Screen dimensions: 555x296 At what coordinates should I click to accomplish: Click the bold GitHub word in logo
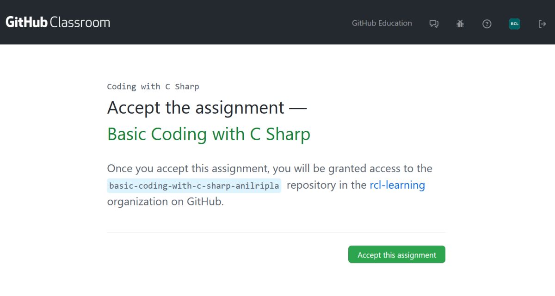coord(26,22)
